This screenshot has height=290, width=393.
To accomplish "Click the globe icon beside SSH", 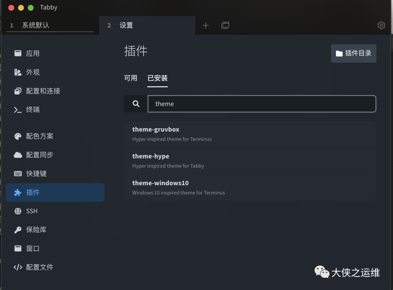I will (x=18, y=211).
